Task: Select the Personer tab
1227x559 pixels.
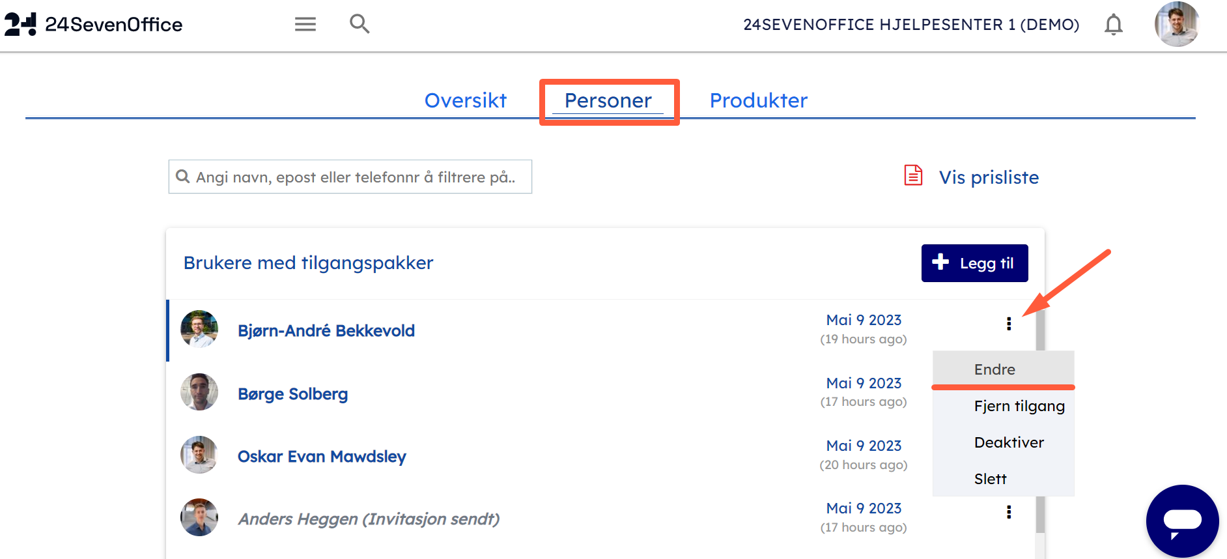Action: pyautogui.click(x=608, y=100)
